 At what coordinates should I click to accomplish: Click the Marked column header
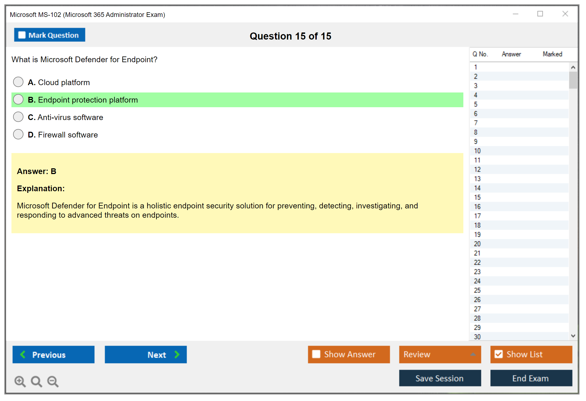(x=552, y=54)
